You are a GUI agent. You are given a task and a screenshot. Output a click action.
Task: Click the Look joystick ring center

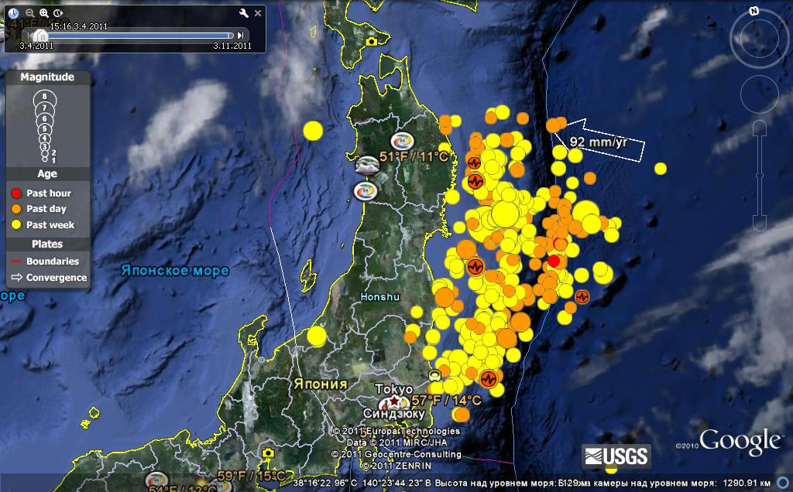pos(760,39)
